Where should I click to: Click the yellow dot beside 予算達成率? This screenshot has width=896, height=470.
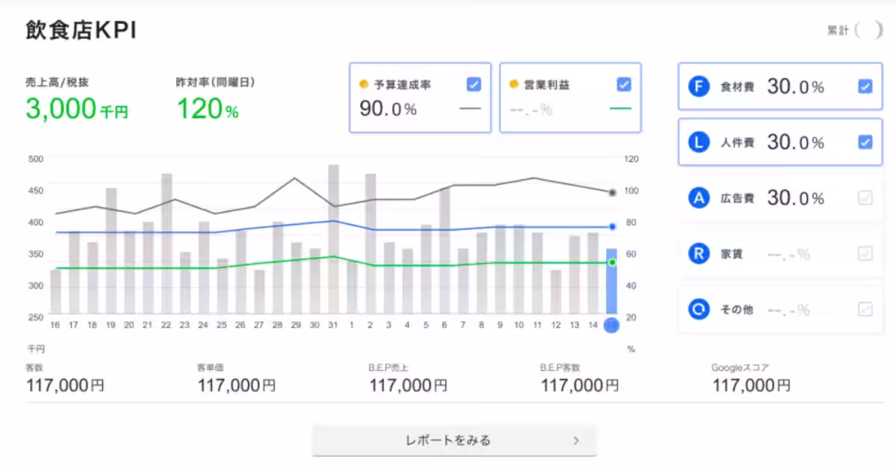click(x=363, y=85)
